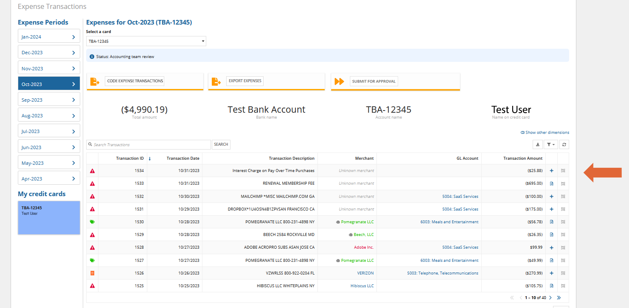Click Hibiscus LLC merchant cell

(x=362, y=286)
